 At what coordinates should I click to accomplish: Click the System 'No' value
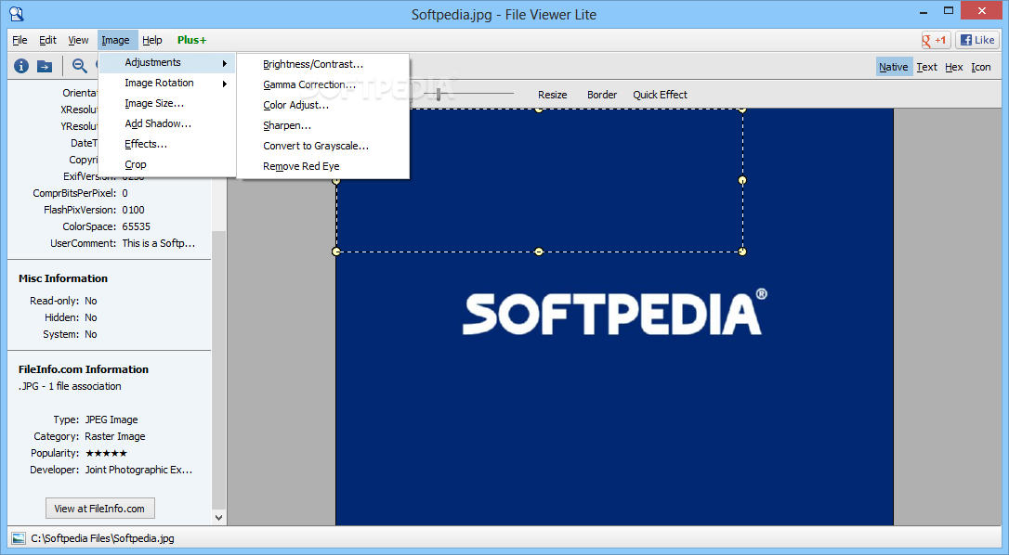(91, 334)
